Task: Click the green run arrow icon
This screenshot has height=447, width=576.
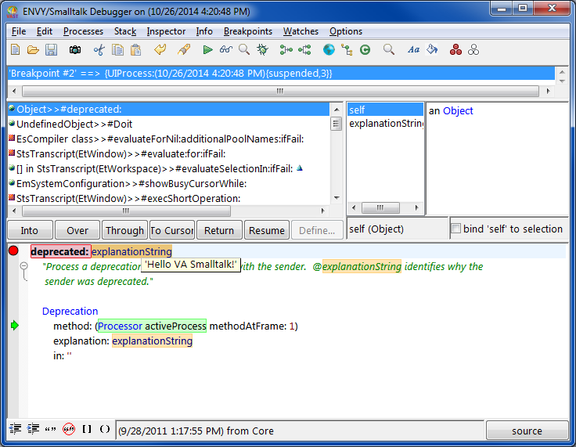Action: [x=207, y=50]
